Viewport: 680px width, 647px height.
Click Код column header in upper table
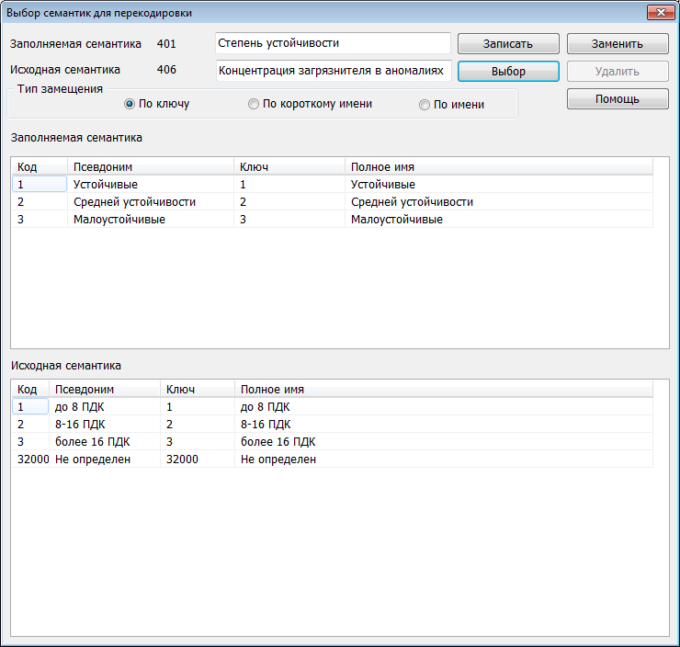coord(40,167)
